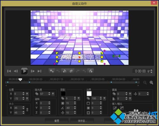Select the first key frame on timeline
The image size is (159, 126).
(8, 82)
